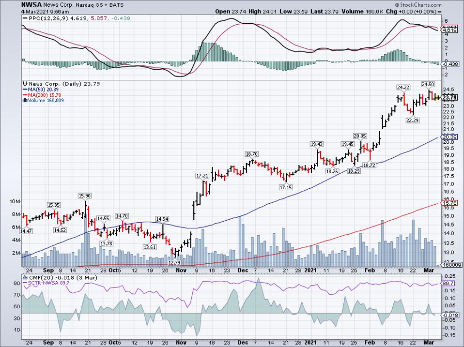
Task: Click the 'SCTR-NWSA 89.7' legend entry
Action: [x=48, y=283]
